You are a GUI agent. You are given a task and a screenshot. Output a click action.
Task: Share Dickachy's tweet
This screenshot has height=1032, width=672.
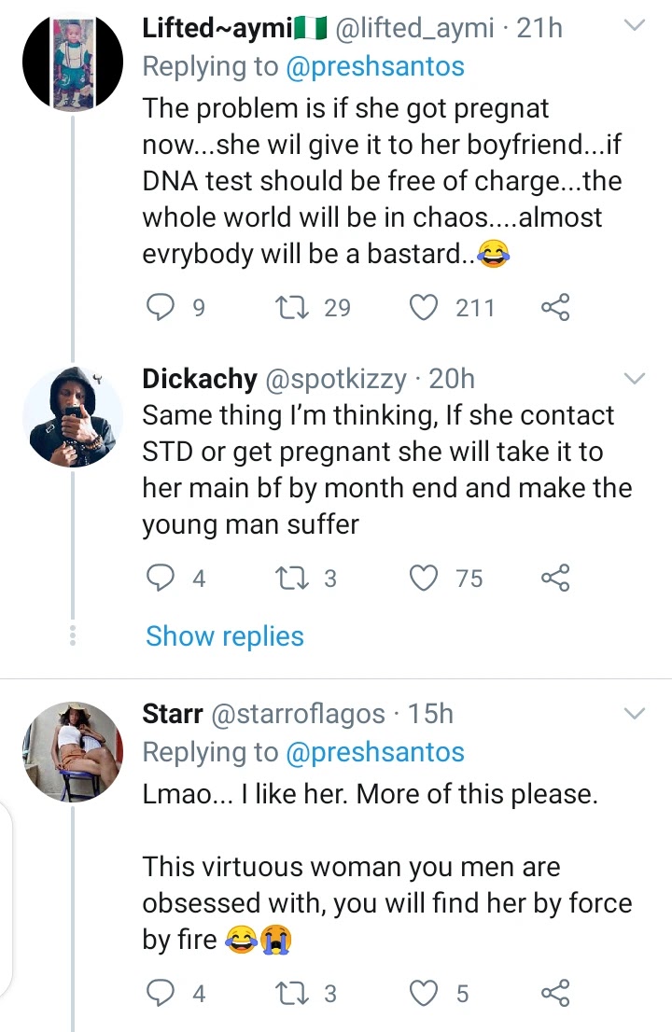coord(555,579)
